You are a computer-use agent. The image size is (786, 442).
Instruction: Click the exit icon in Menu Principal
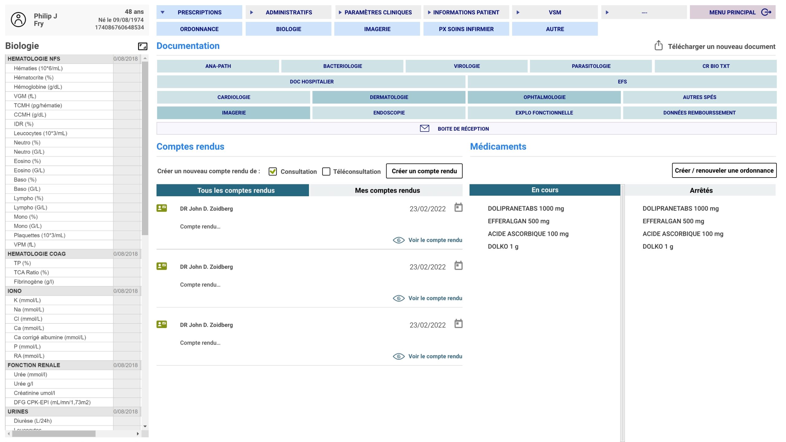click(x=766, y=12)
